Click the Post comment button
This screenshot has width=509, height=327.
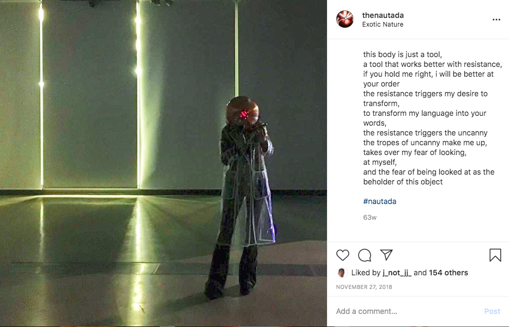[492, 311]
